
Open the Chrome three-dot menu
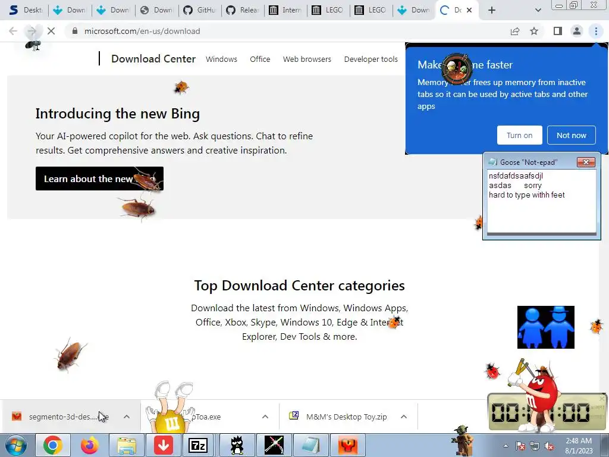596,31
